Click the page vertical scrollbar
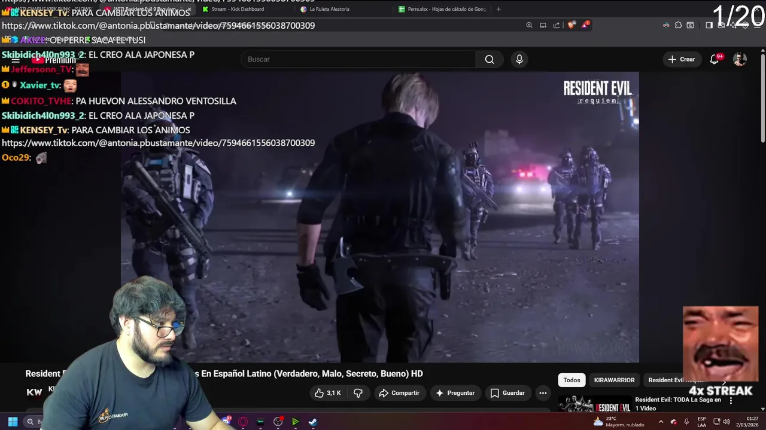This screenshot has width=766, height=430. (x=762, y=99)
